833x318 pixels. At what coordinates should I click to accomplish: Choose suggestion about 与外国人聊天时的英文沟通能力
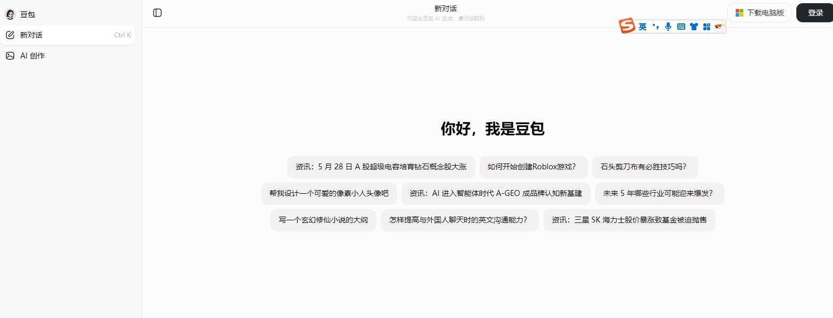(x=460, y=220)
